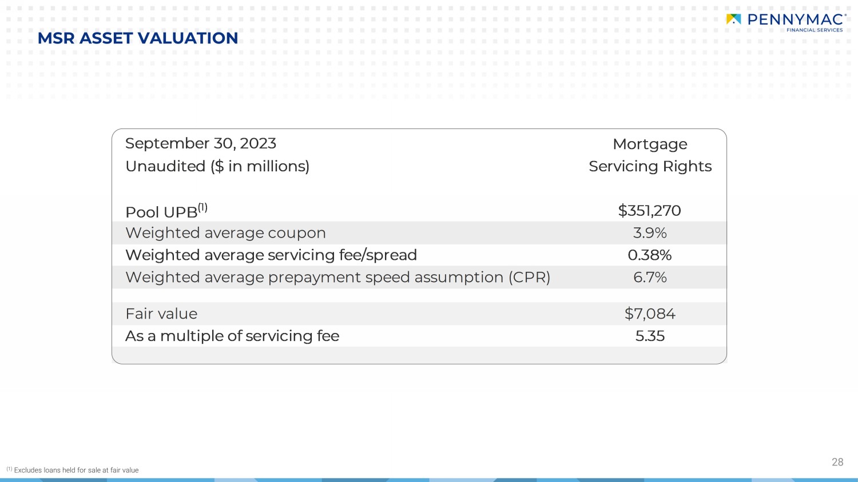
Task: Click the 0.38% servicing fee value
Action: tap(650, 255)
